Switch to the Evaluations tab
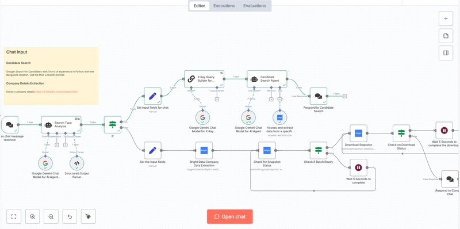 [x=254, y=6]
